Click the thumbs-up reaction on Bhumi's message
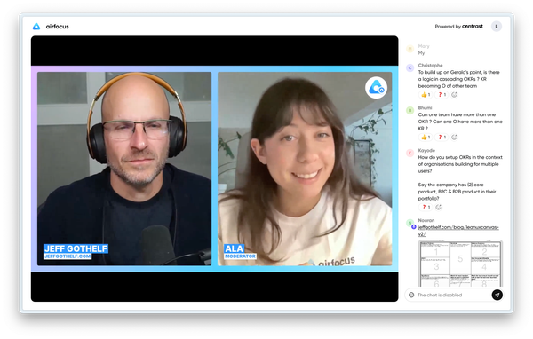Image resolution: width=533 pixels, height=339 pixels. tap(426, 138)
